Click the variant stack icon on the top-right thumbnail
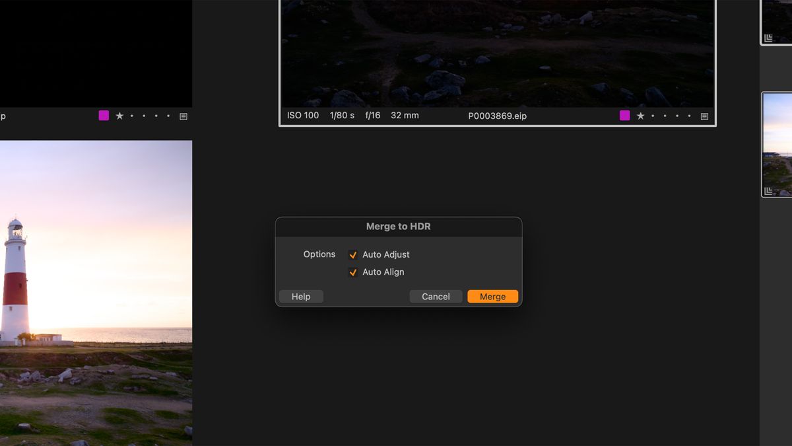 click(768, 38)
